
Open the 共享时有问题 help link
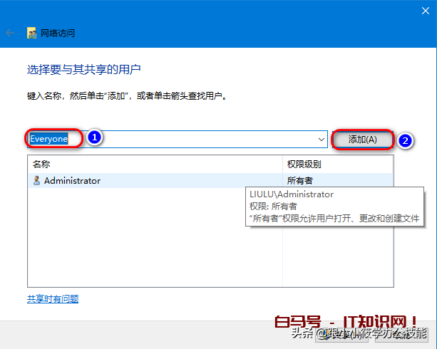click(x=53, y=299)
